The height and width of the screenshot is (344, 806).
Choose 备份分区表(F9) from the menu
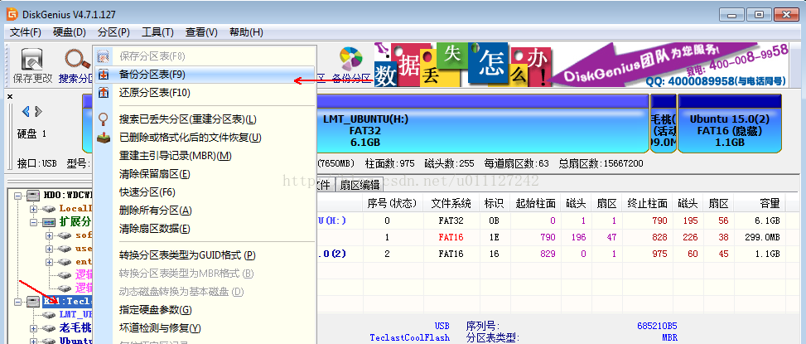tap(205, 74)
